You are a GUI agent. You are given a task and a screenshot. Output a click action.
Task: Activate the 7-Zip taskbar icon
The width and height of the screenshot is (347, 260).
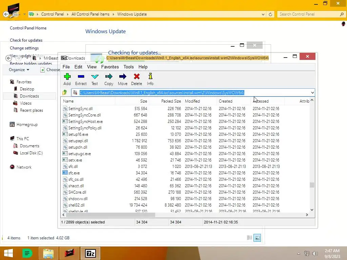(x=90, y=253)
